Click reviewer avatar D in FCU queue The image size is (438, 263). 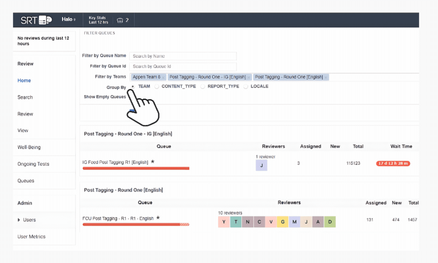[x=330, y=222]
